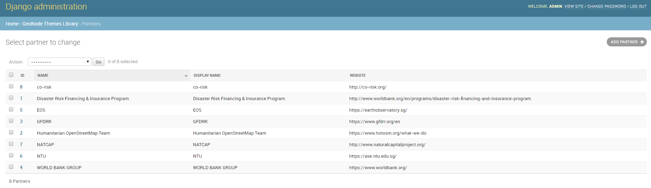The image size is (651, 188).
Task: Click NATCAP in the Display Name column
Action: (x=202, y=144)
